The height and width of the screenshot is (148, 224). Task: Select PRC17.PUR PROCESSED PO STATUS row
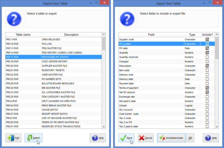[53, 57]
